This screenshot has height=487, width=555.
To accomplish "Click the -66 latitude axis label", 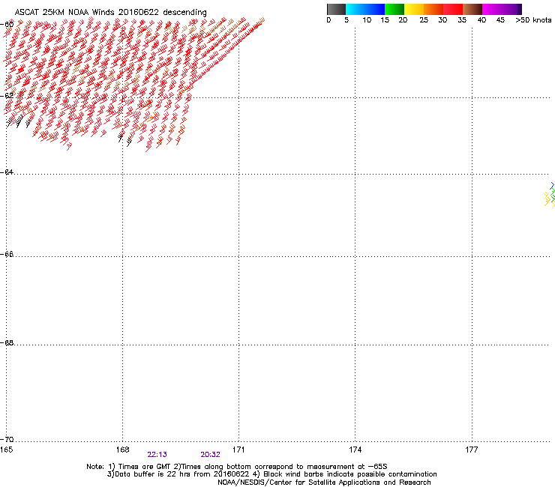I will (7, 254).
